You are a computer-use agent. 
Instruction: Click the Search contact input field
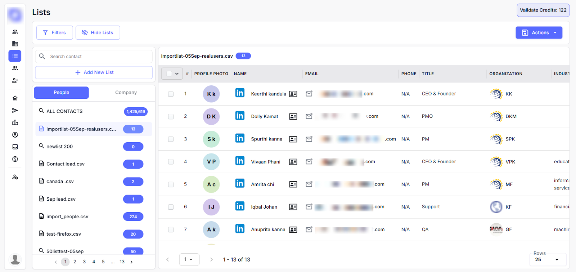97,57
